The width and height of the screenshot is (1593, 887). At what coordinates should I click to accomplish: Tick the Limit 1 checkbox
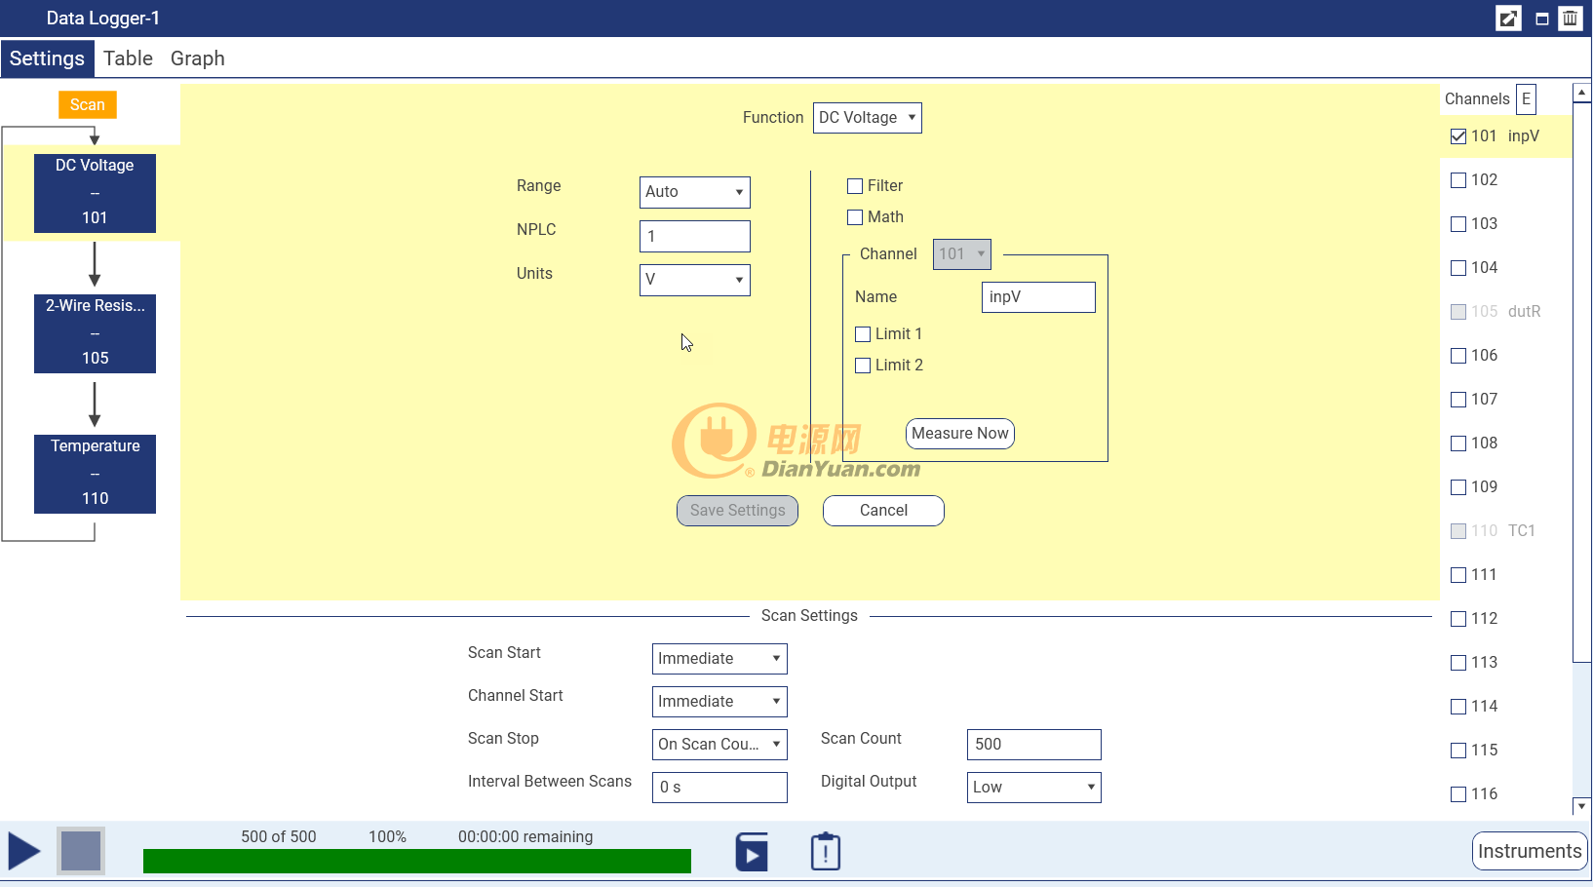tap(863, 334)
